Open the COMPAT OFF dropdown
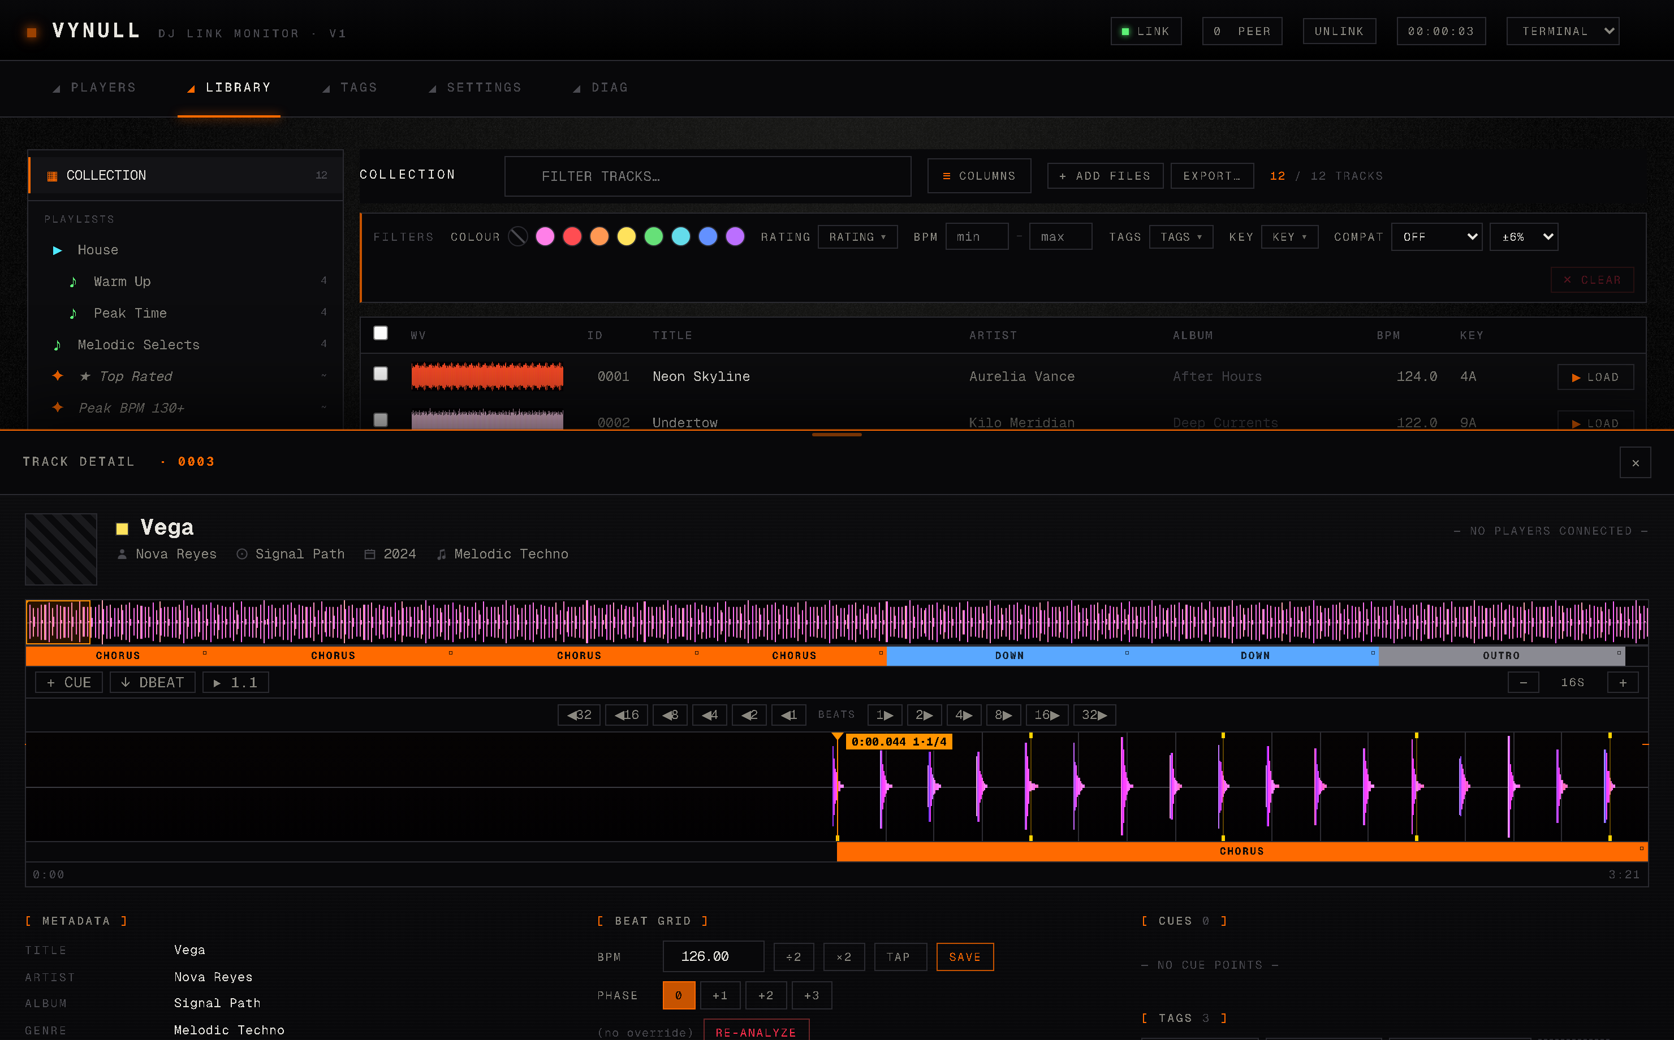Image resolution: width=1674 pixels, height=1040 pixels. tap(1436, 237)
